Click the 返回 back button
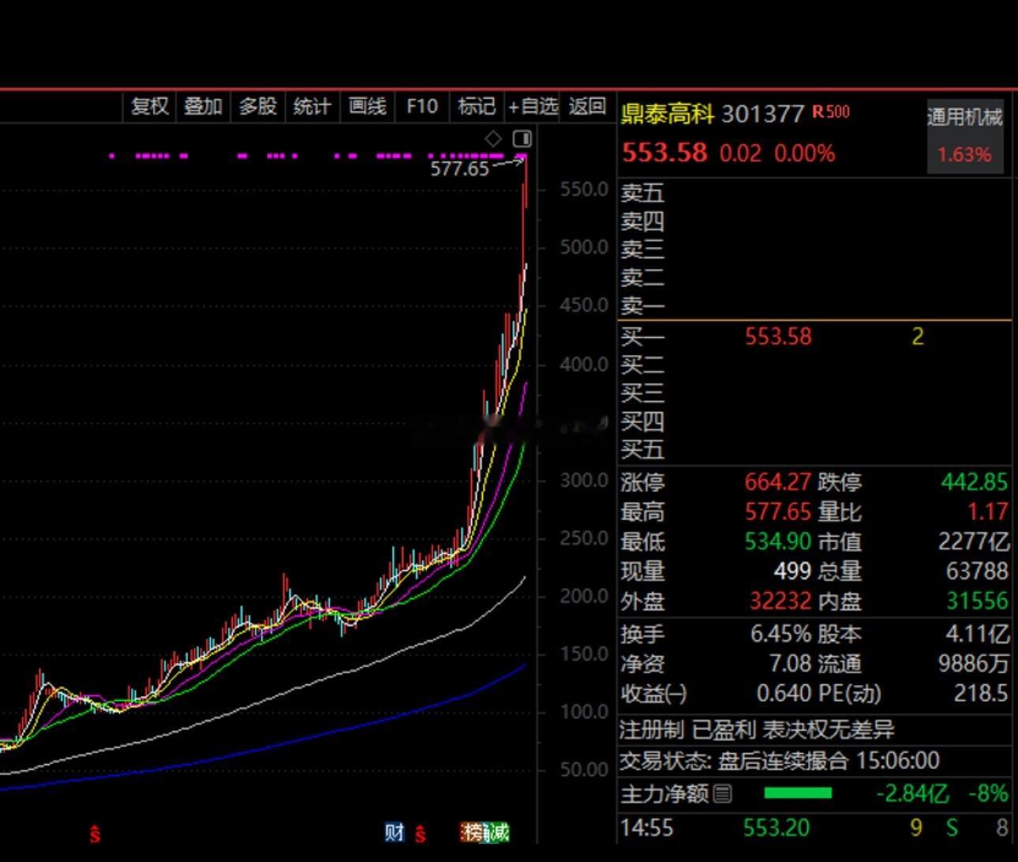The height and width of the screenshot is (862, 1018). tap(587, 106)
